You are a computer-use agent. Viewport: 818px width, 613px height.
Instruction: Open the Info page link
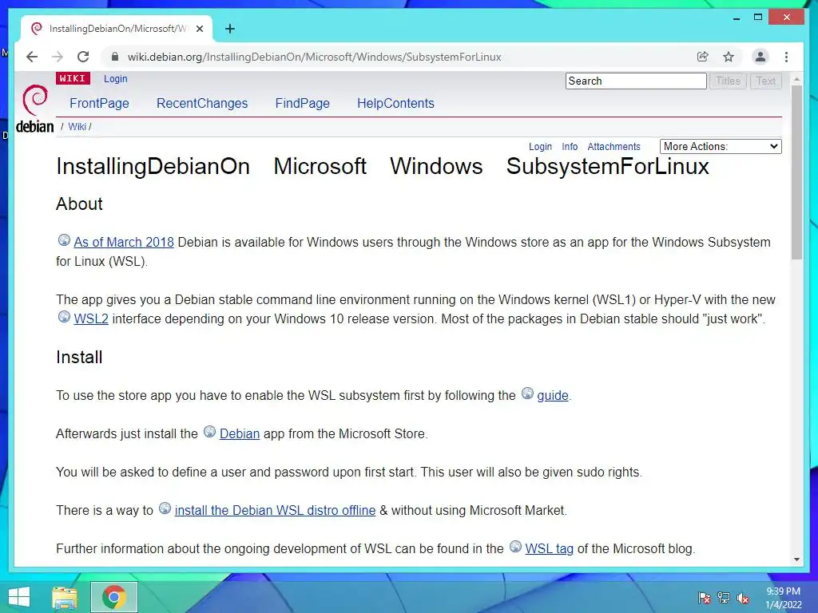[x=570, y=147]
